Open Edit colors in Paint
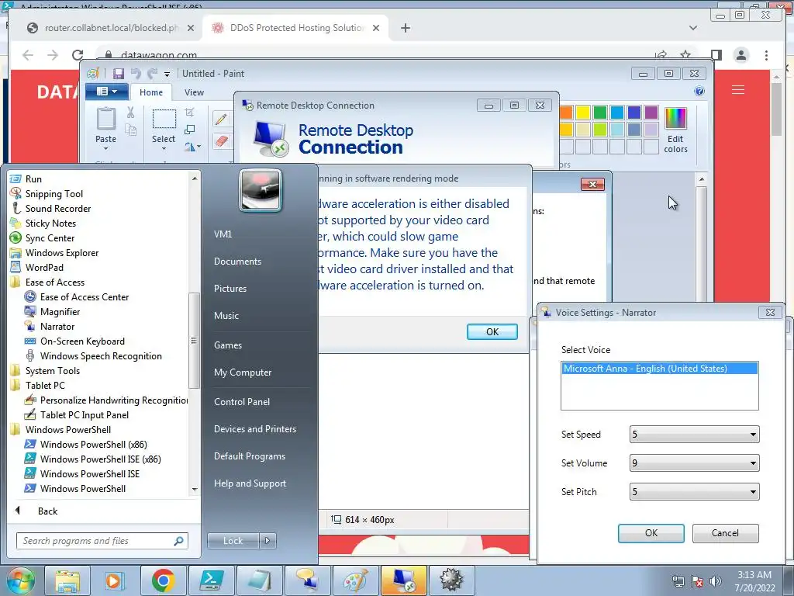This screenshot has height=596, width=794. click(675, 130)
